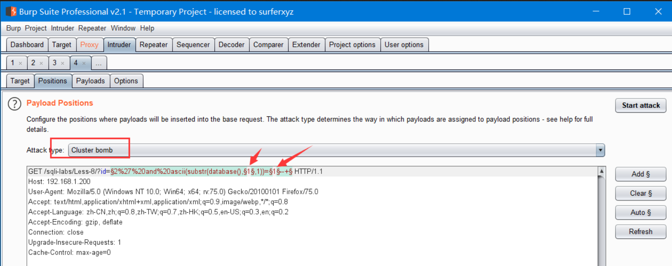Viewport: 672px width, 266px height.
Task: Open new Intruder tab with the ... tab
Action: click(99, 63)
